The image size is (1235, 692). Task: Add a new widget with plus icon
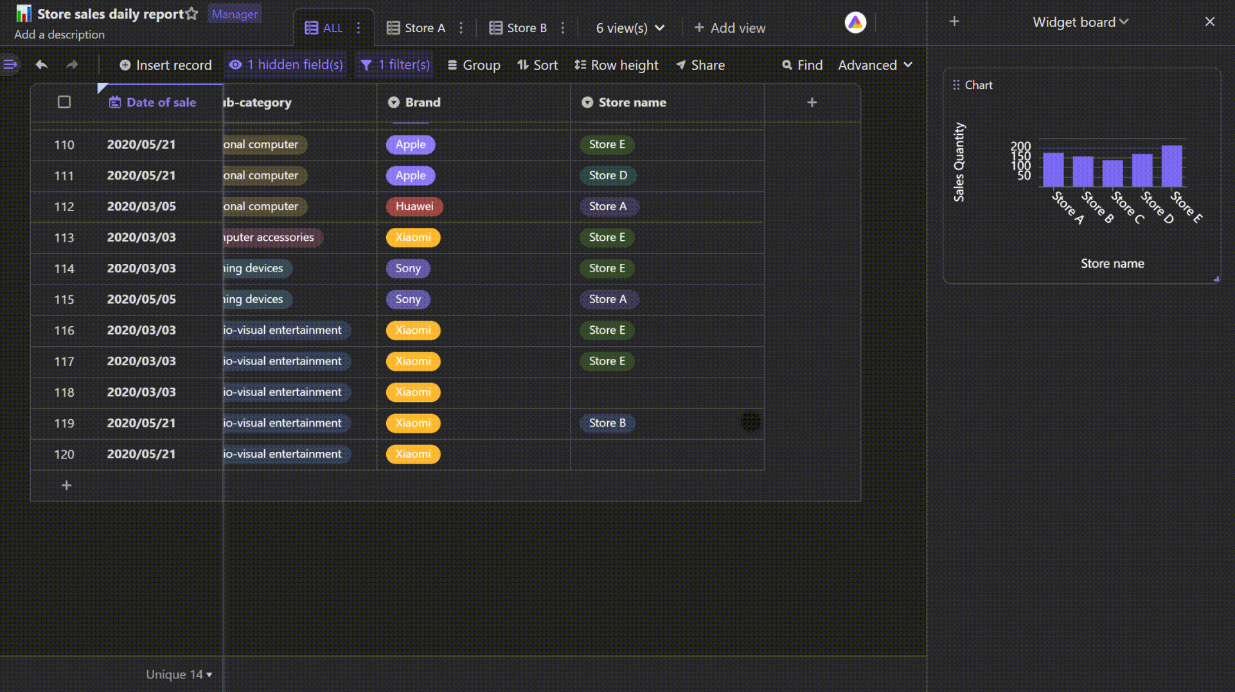[954, 21]
